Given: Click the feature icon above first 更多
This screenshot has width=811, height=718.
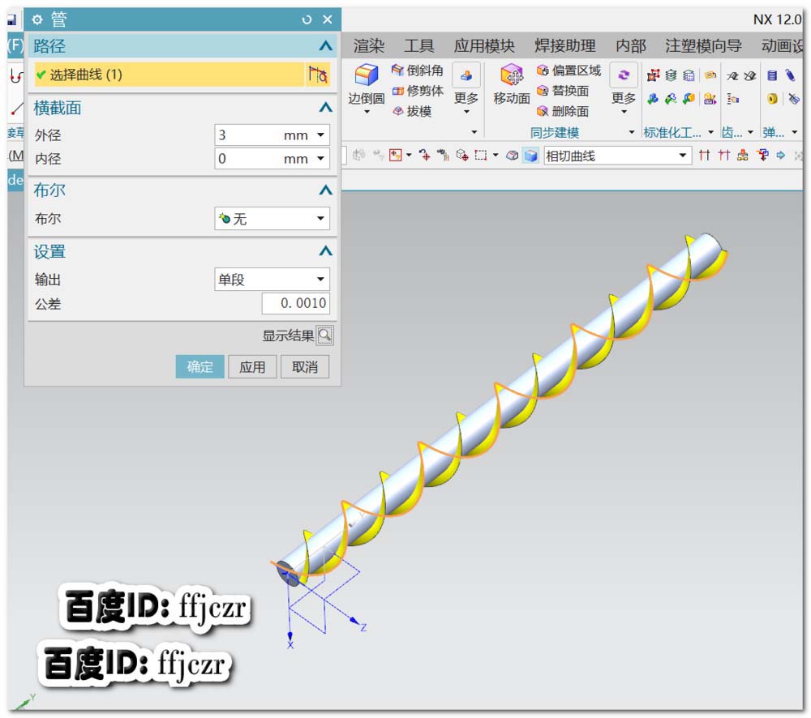Looking at the screenshot, I should pyautogui.click(x=466, y=75).
